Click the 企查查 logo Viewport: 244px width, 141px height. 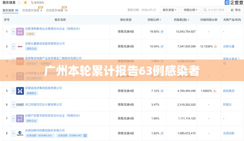click(x=234, y=2)
